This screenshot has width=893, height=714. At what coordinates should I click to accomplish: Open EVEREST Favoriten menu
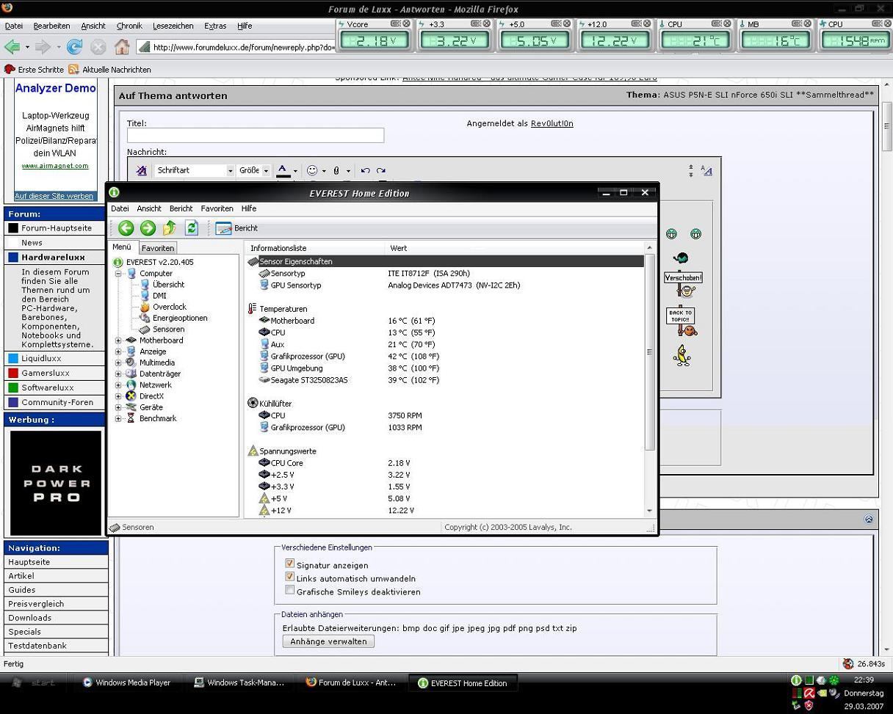click(x=217, y=208)
